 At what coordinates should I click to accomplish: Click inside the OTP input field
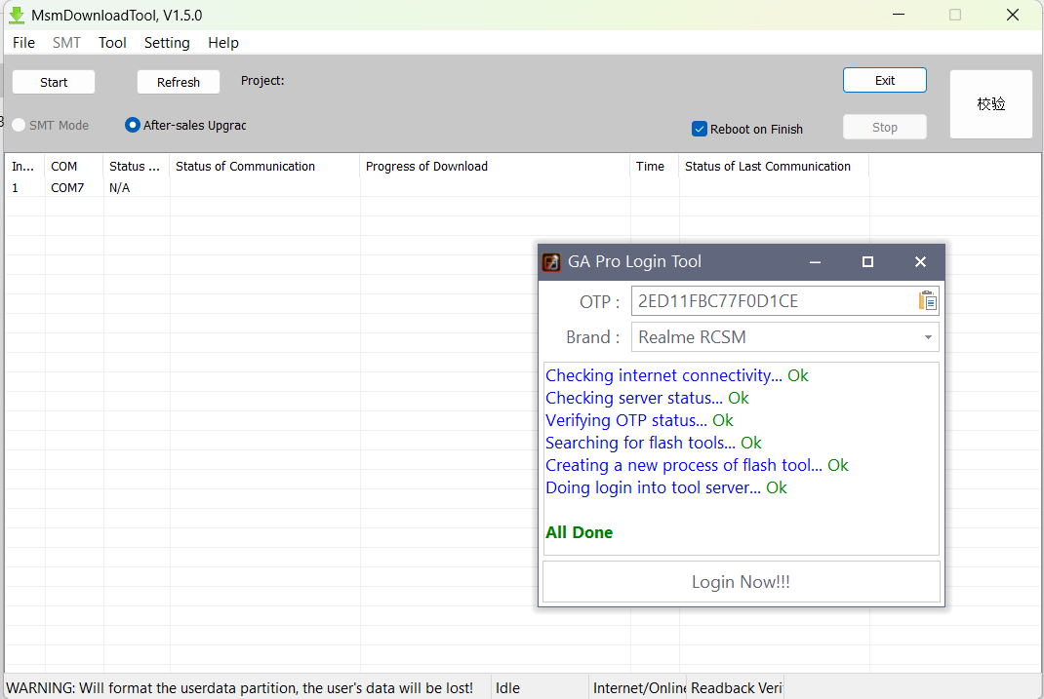771,301
